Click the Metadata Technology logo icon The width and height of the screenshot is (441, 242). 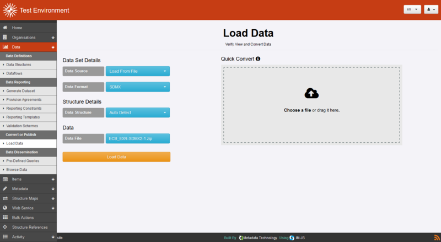(x=241, y=238)
